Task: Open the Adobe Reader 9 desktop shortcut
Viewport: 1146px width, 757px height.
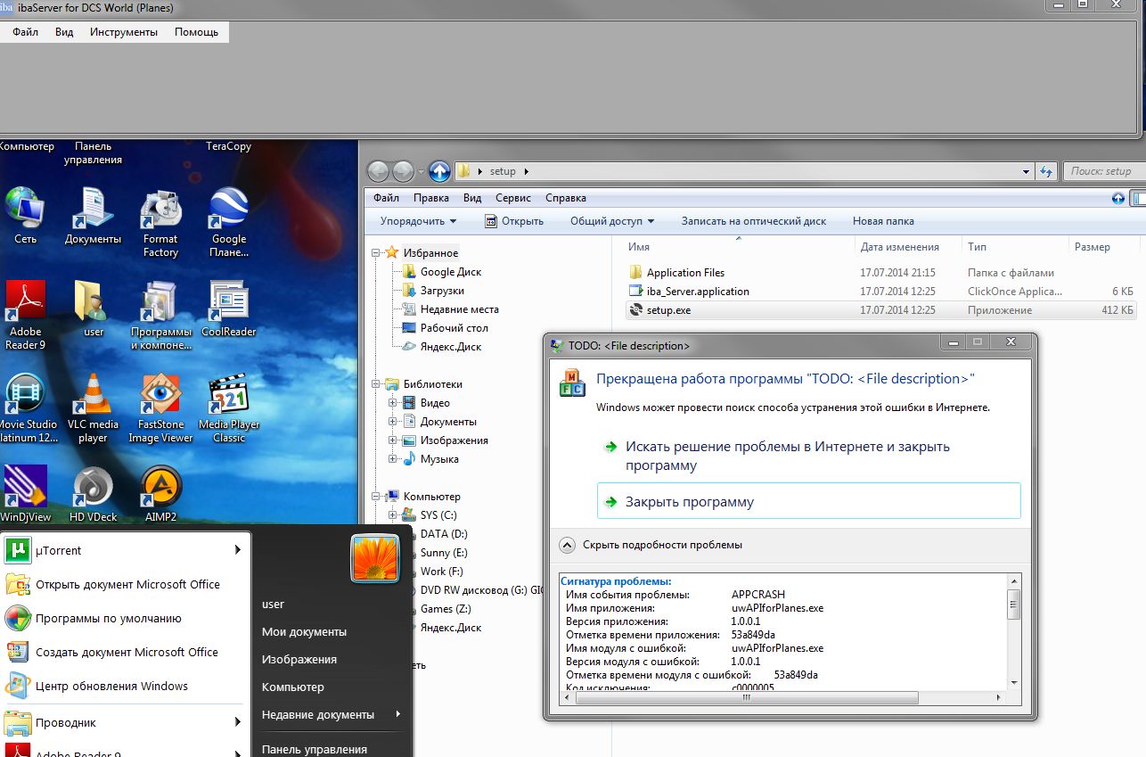Action: [25, 314]
